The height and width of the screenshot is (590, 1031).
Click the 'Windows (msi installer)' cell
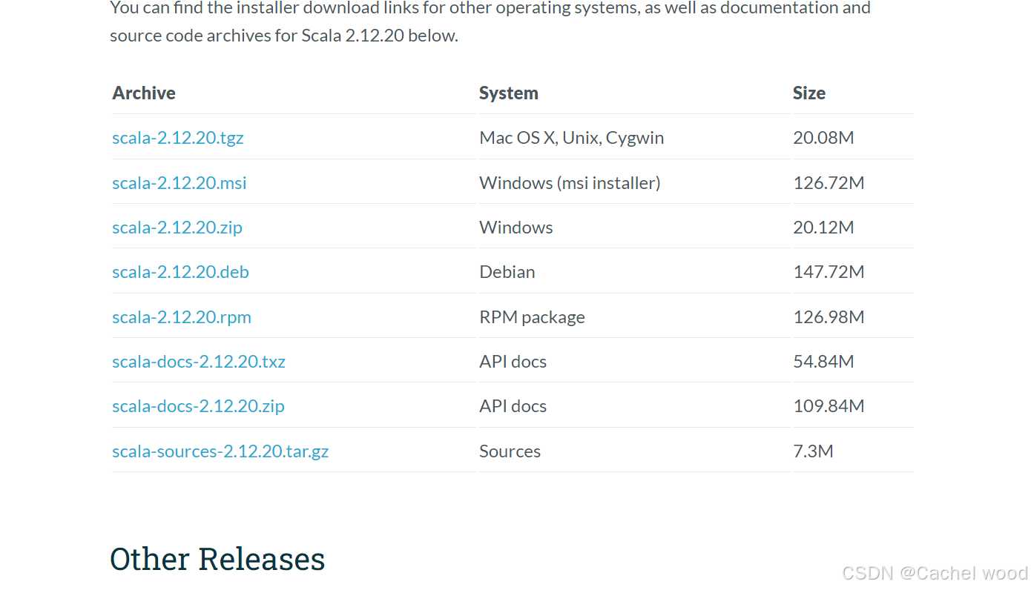(x=570, y=182)
